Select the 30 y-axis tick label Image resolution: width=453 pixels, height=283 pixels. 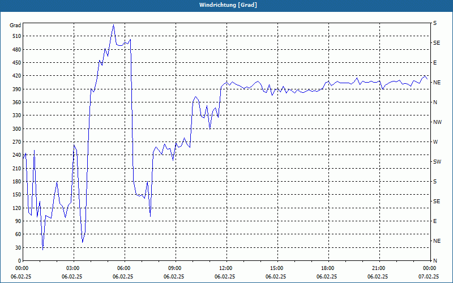pyautogui.click(x=18, y=247)
